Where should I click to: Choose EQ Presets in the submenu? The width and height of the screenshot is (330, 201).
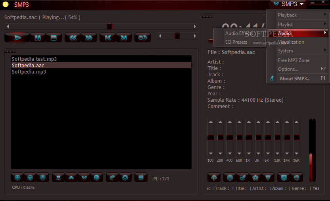pos(240,42)
